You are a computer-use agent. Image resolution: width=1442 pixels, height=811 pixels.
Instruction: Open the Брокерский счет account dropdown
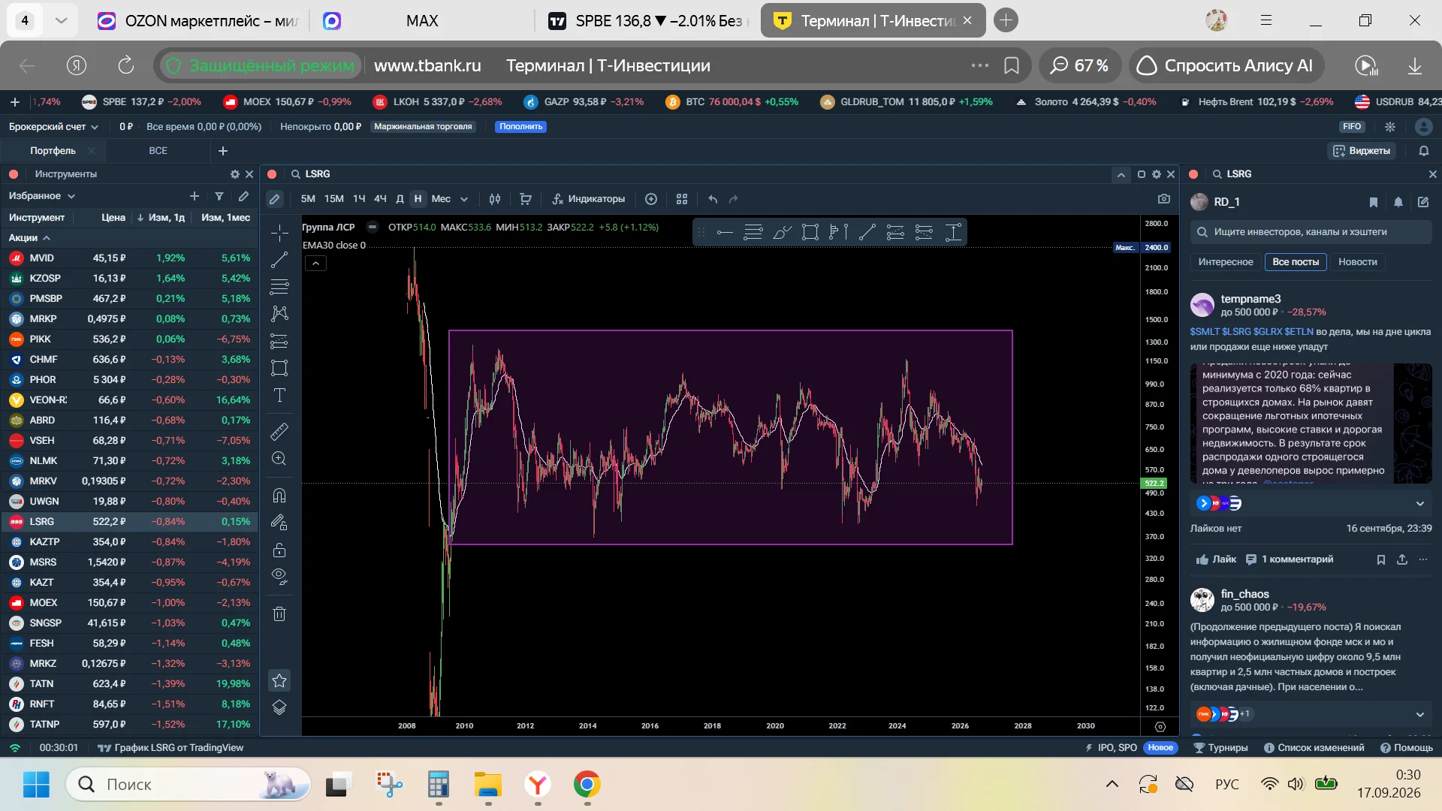coord(53,127)
